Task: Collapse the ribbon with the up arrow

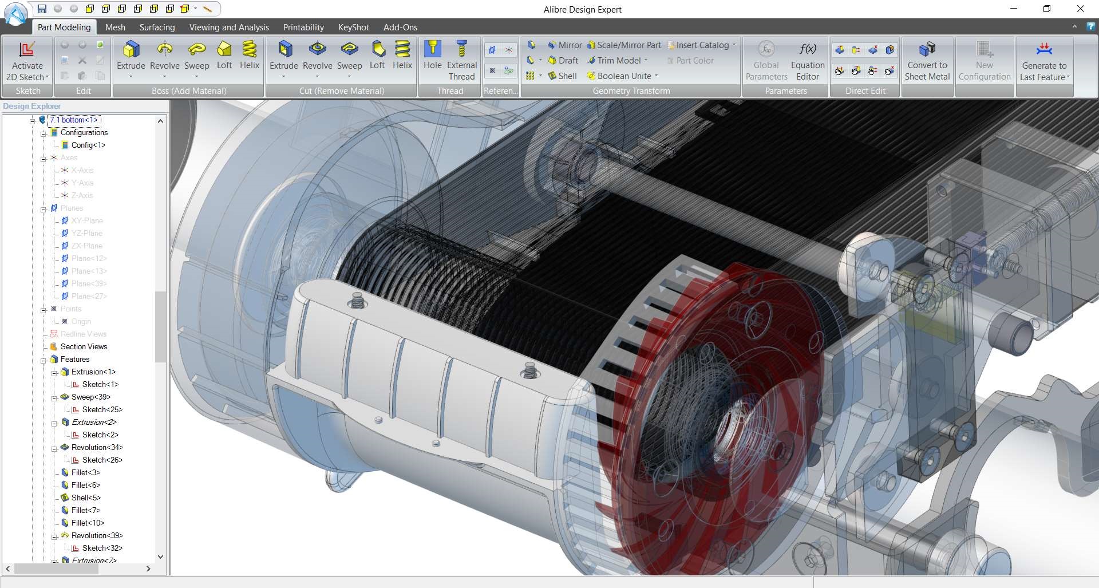Action: pos(1074,27)
